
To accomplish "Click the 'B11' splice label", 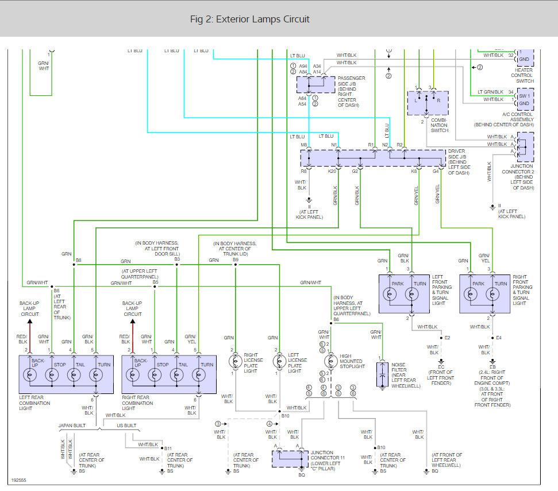I will click(x=168, y=449).
